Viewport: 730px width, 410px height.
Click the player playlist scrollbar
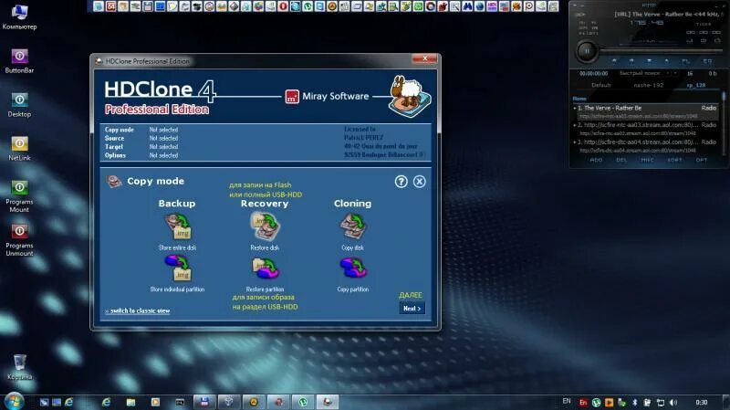point(723,123)
